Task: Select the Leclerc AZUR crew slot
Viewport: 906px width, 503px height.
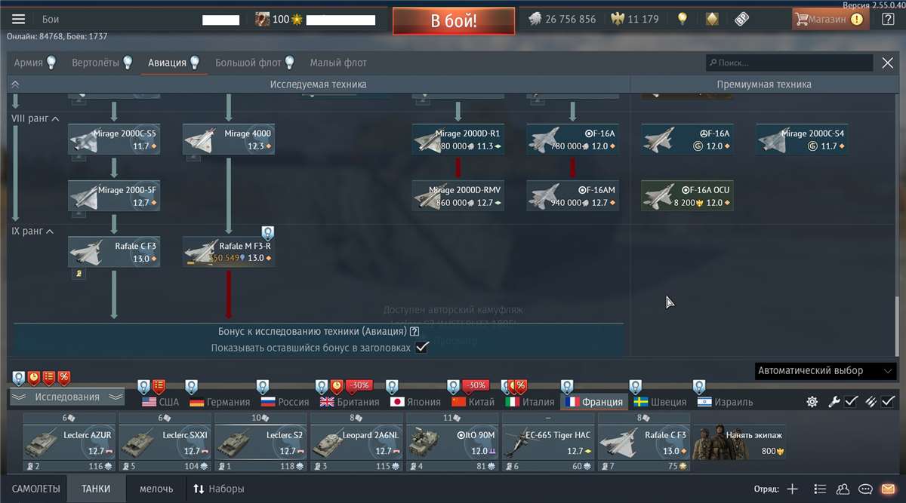Action: click(69, 443)
